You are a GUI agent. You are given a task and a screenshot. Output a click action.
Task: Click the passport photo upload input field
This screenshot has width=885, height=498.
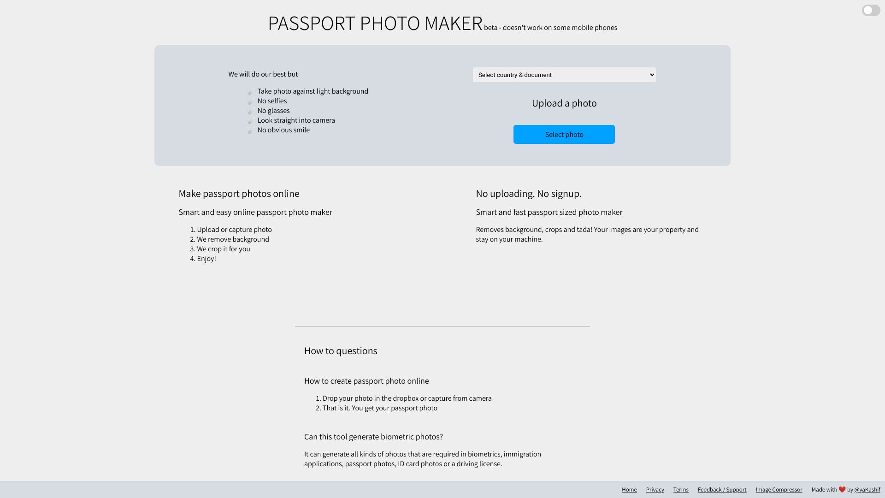564,134
